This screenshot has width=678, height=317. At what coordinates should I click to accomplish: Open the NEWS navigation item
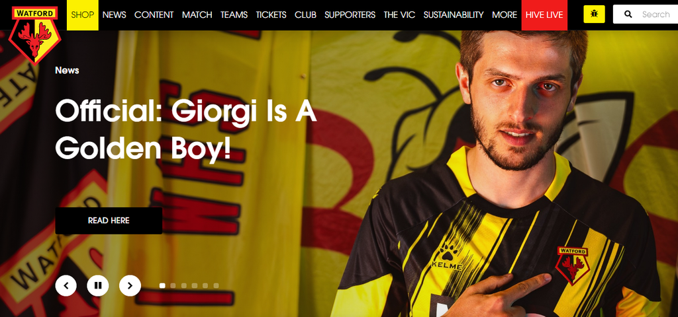(x=114, y=15)
